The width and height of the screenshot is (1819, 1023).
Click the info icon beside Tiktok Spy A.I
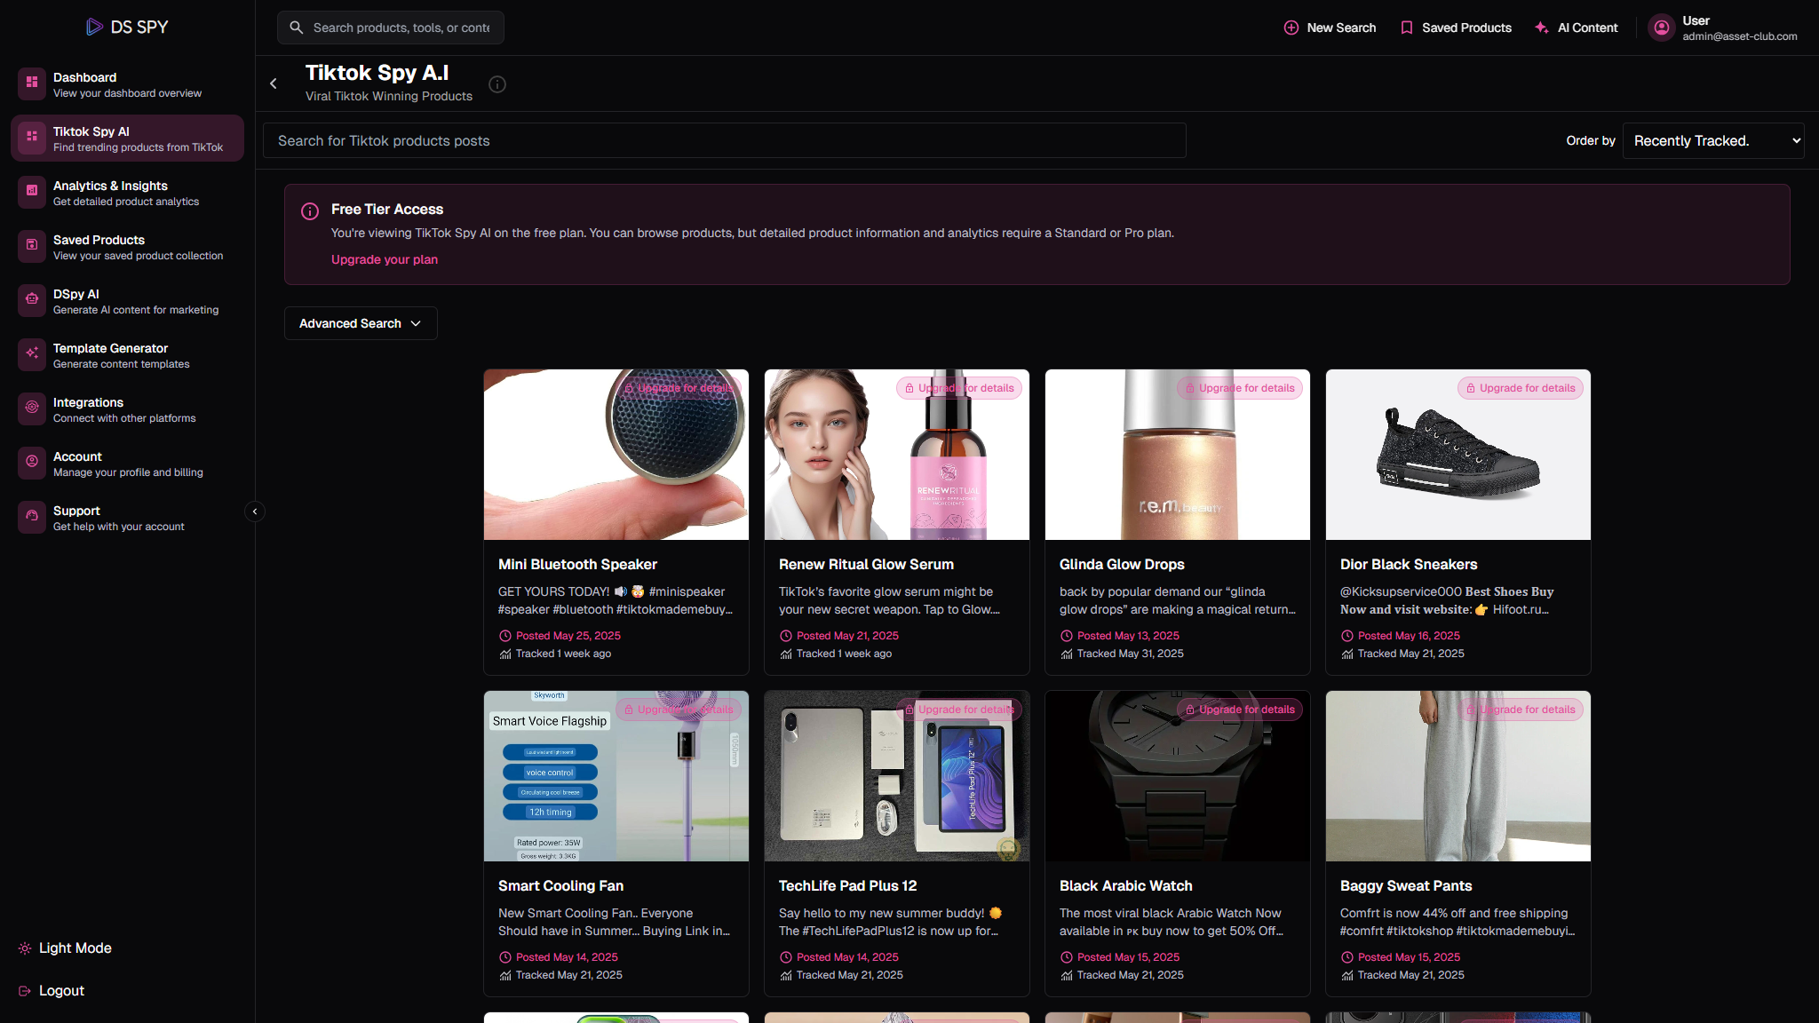click(x=497, y=84)
